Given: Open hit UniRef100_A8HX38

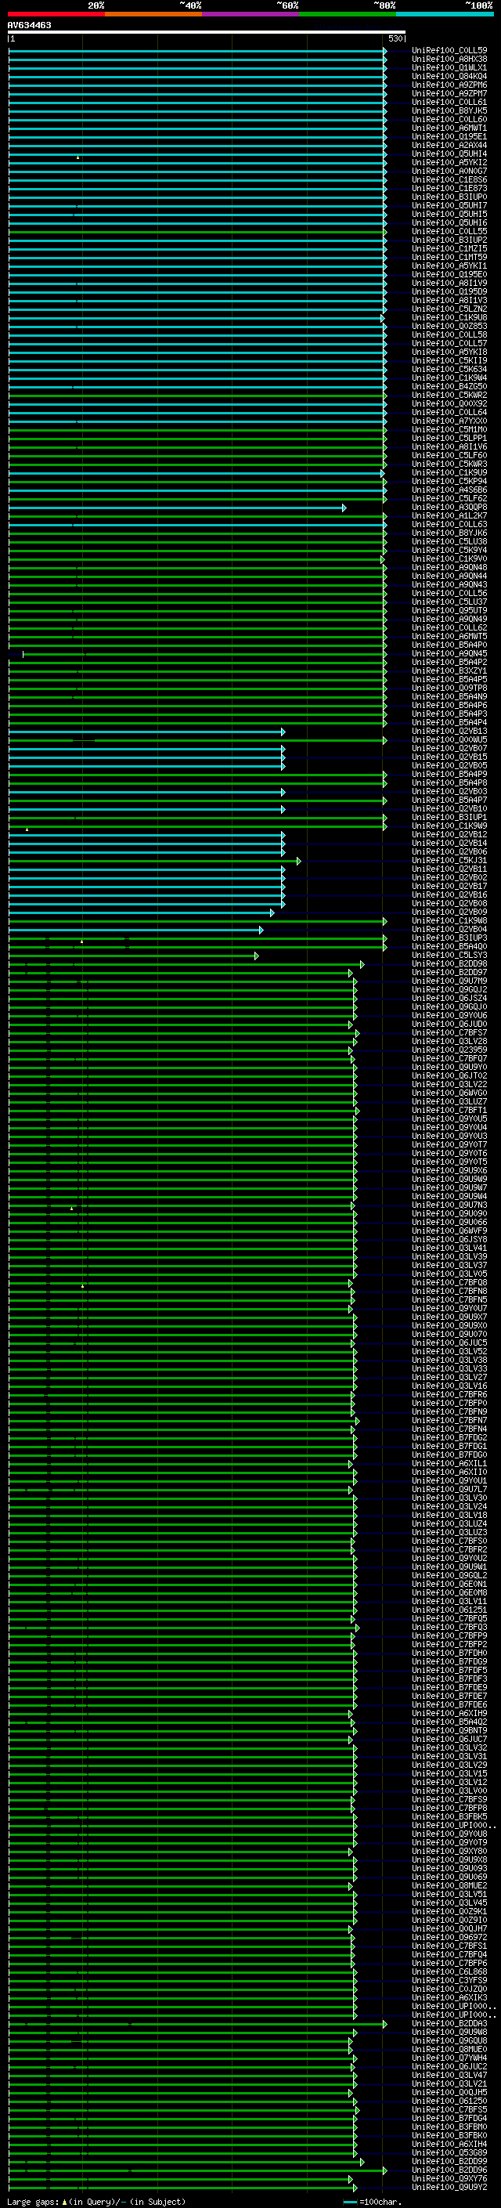Looking at the screenshot, I should [449, 60].
